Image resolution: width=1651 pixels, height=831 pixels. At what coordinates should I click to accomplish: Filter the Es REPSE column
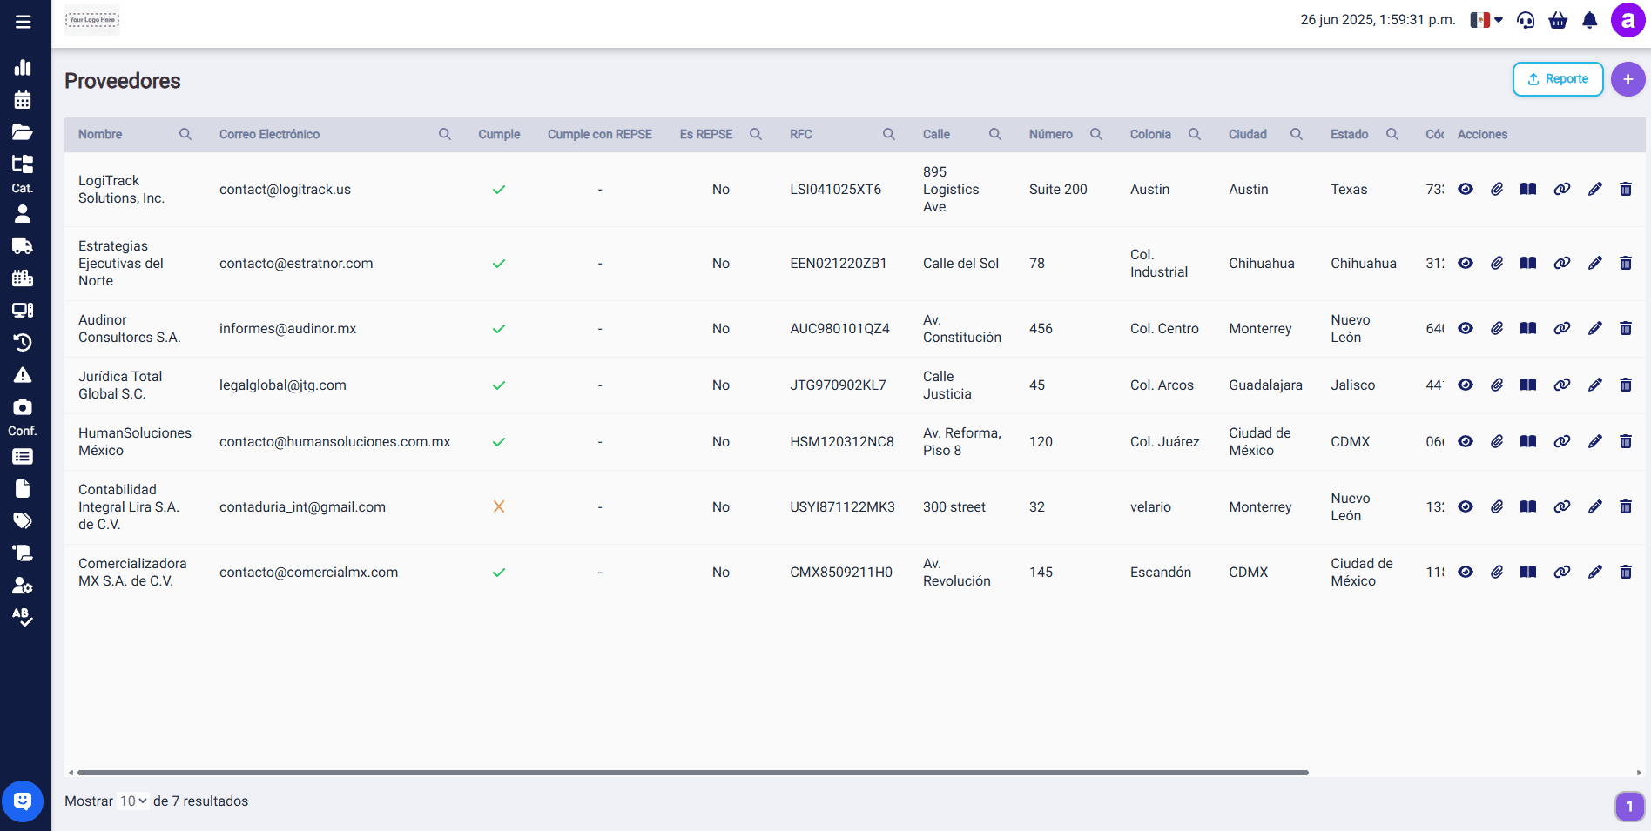[756, 134]
